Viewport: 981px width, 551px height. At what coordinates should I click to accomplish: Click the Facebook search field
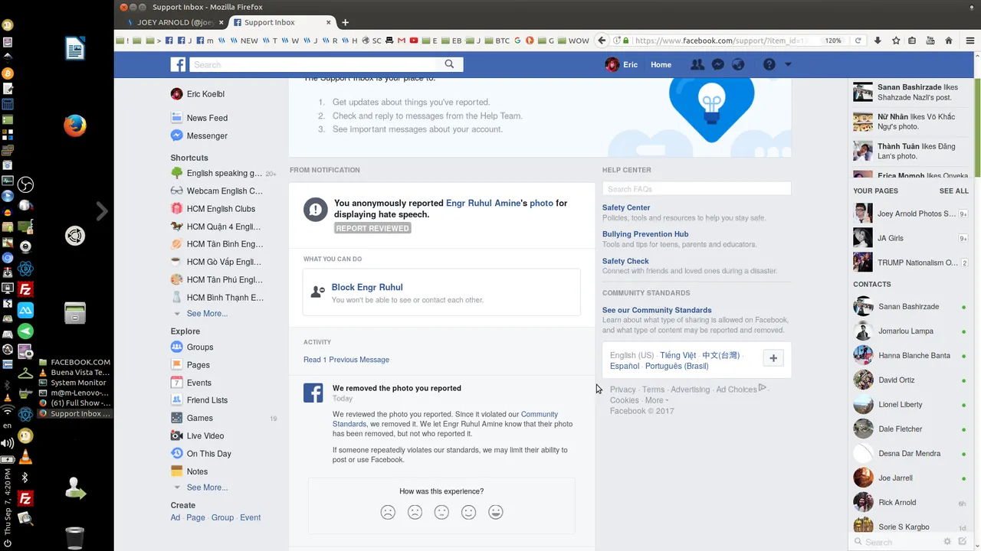click(x=313, y=65)
